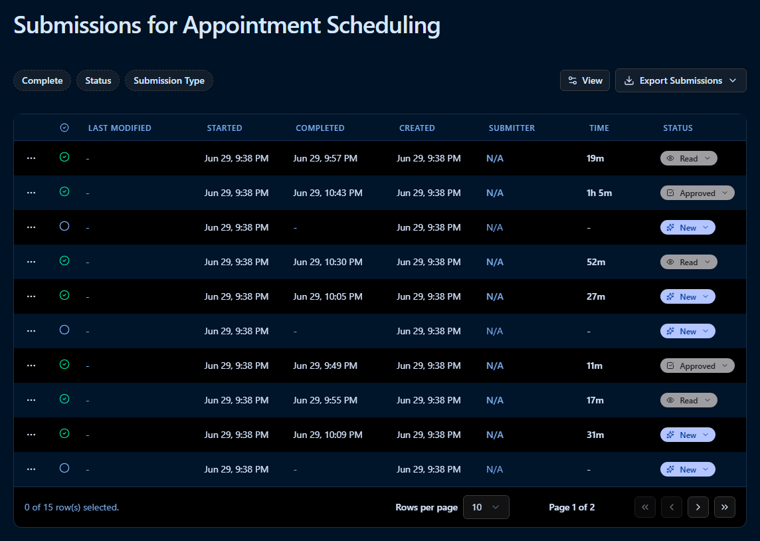The width and height of the screenshot is (760, 541).
Task: Click the three dots on the 52m row
Action: pyautogui.click(x=31, y=262)
